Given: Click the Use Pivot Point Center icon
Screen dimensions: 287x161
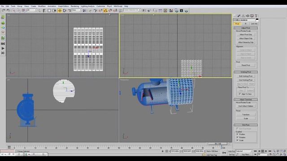Looking at the screenshot, I should (x=84, y=11).
